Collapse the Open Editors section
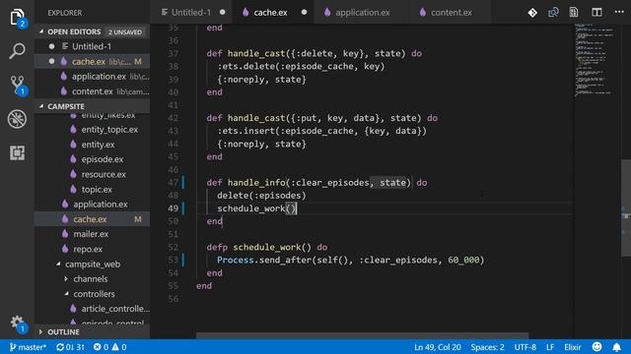This screenshot has width=631, height=354. (74, 31)
